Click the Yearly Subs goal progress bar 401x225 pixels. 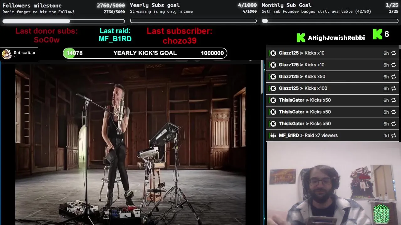(193, 21)
